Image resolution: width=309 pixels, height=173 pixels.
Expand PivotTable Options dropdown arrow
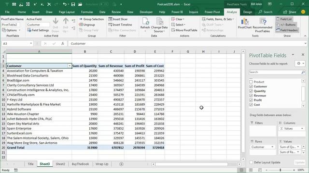(x=20, y=30)
